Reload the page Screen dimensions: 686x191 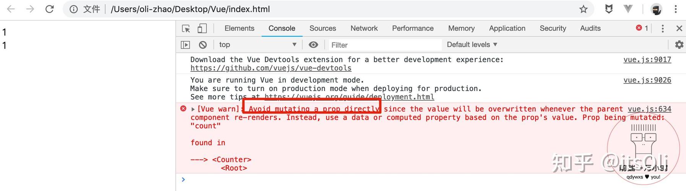click(49, 9)
